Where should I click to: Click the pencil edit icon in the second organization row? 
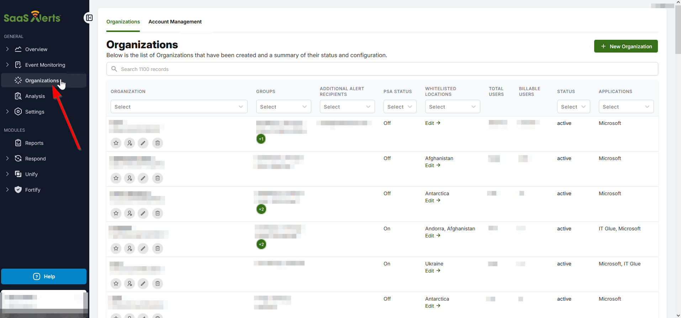click(x=143, y=178)
